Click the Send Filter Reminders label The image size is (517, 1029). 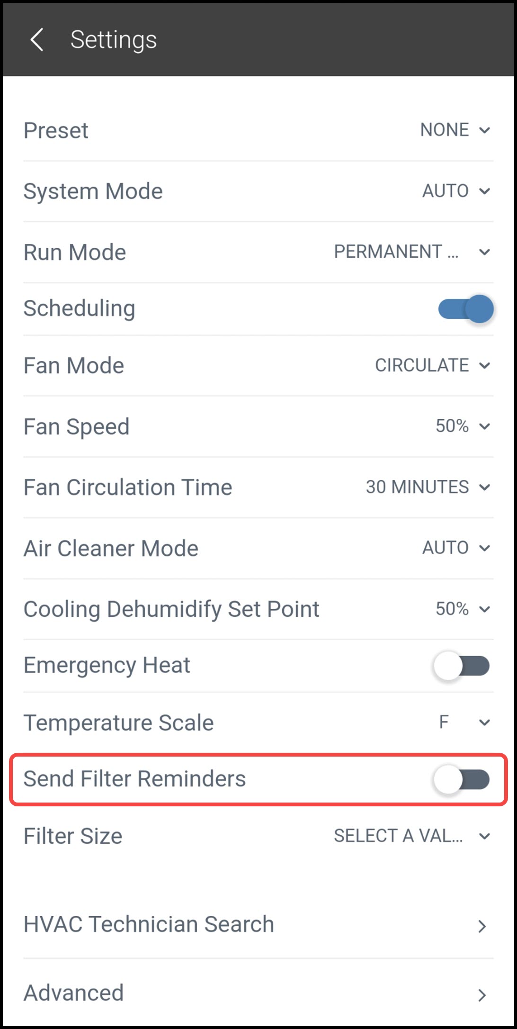(135, 779)
